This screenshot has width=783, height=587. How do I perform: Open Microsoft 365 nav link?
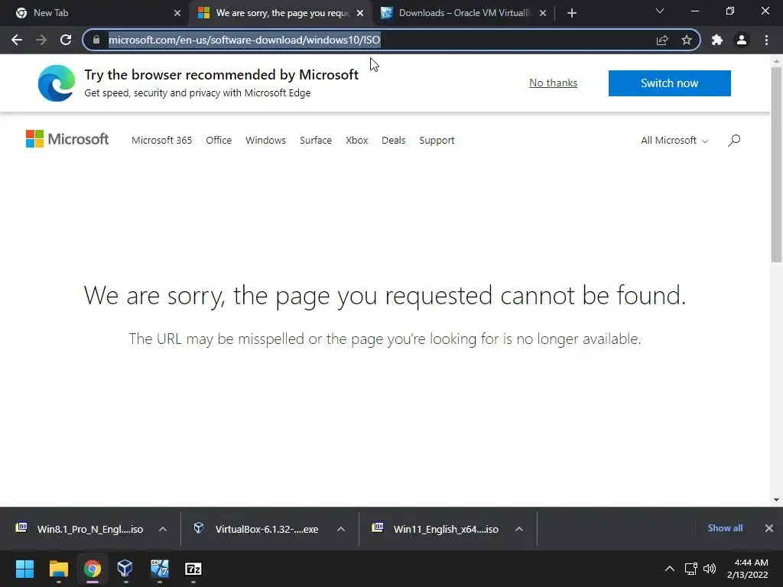click(x=162, y=141)
